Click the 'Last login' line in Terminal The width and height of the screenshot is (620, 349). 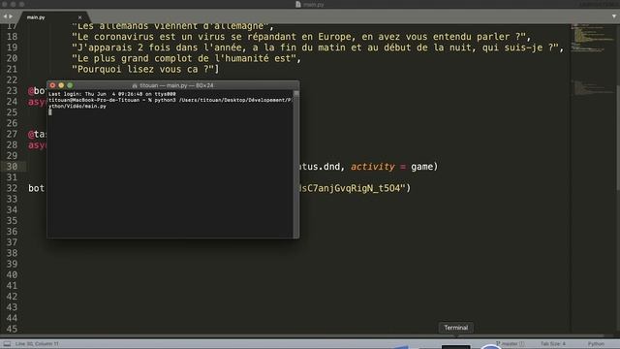click(112, 94)
